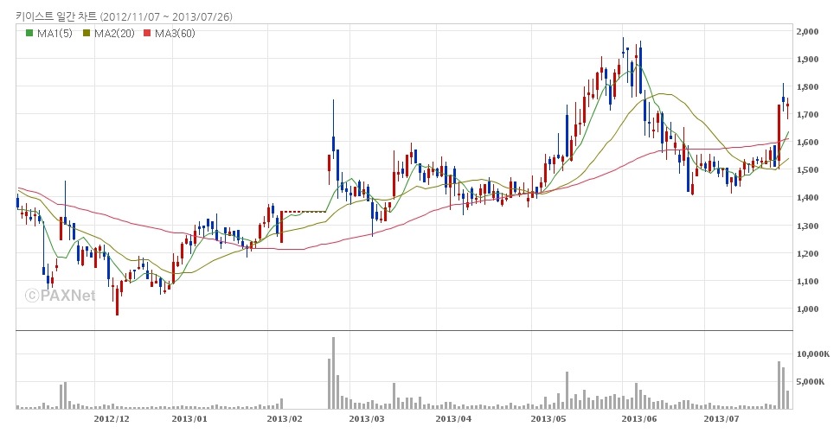Click the 1,800 price axis label
Screen dimensions: 840x433
point(807,86)
